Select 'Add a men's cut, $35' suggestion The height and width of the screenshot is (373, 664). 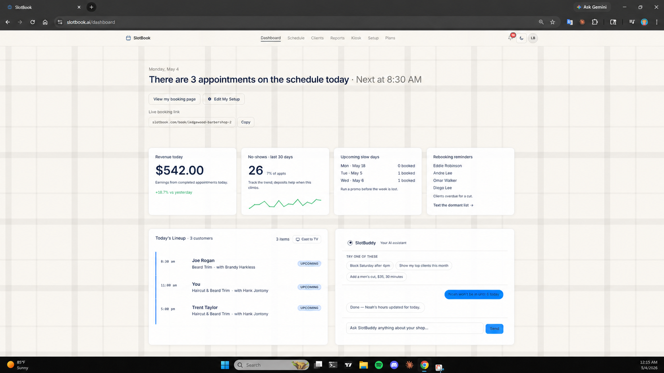tap(376, 277)
